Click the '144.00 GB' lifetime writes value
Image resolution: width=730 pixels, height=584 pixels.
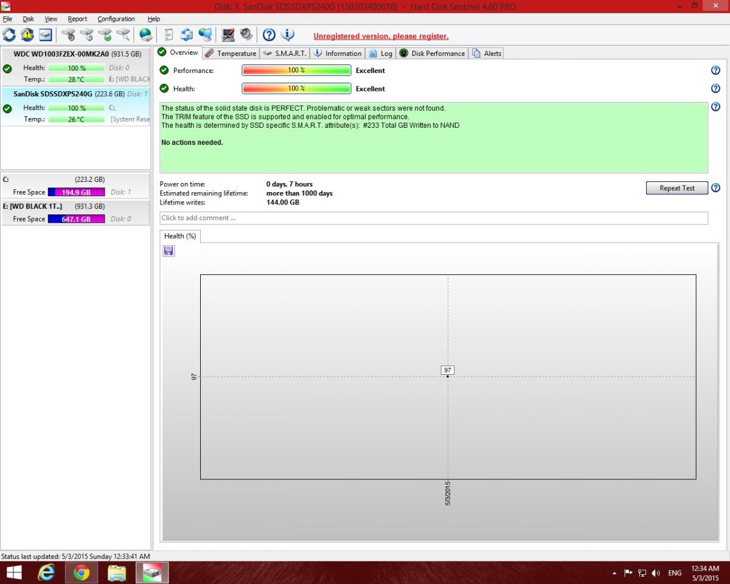point(283,203)
